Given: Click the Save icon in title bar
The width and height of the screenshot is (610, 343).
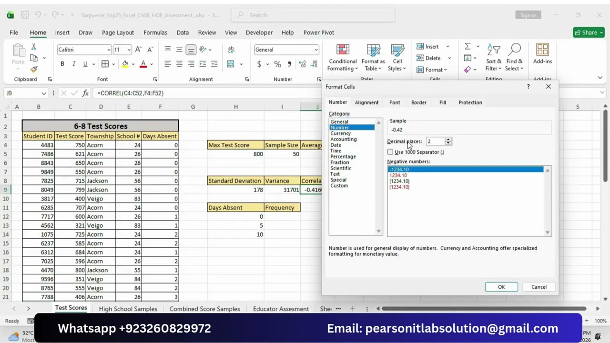Looking at the screenshot, I should click(x=25, y=15).
